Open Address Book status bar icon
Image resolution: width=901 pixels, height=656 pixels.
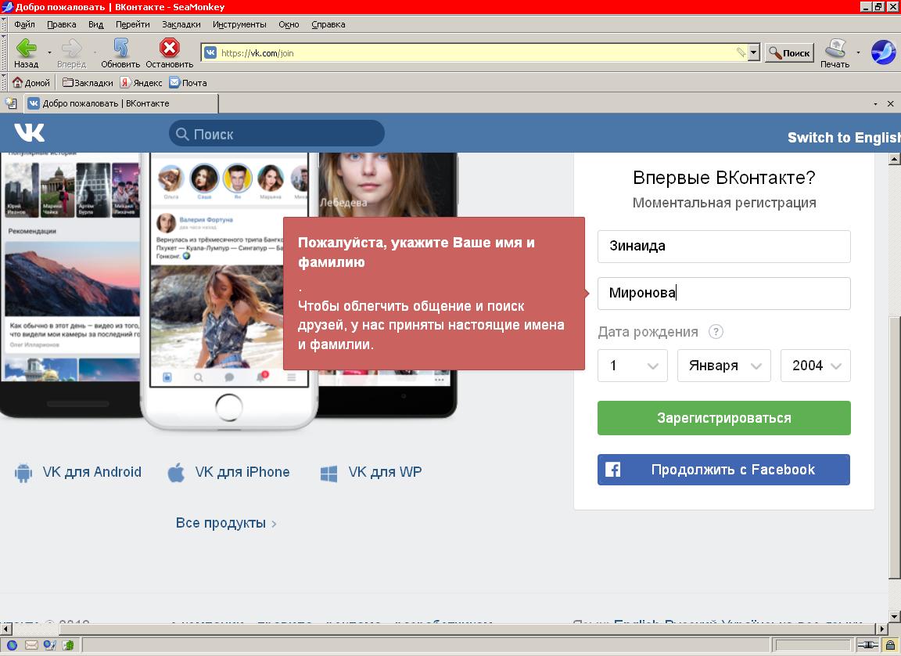(x=68, y=645)
